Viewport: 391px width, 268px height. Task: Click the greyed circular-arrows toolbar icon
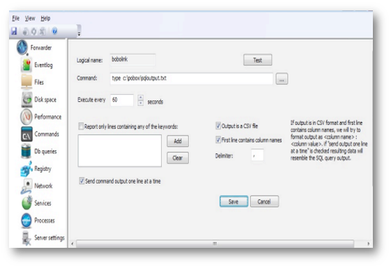pyautogui.click(x=33, y=31)
